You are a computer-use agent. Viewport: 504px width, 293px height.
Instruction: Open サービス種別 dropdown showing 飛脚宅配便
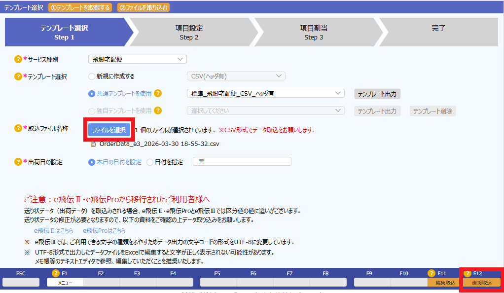click(137, 59)
